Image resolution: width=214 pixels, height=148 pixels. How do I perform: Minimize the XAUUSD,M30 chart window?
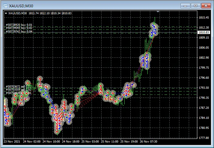(x=185, y=5)
